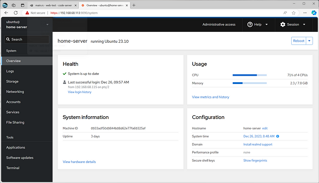Click the browser back arrow

coord(6,13)
